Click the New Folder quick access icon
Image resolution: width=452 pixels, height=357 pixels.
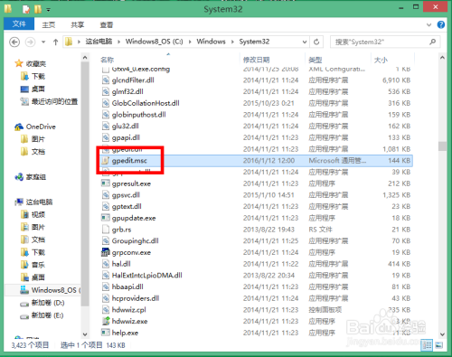tap(38, 9)
